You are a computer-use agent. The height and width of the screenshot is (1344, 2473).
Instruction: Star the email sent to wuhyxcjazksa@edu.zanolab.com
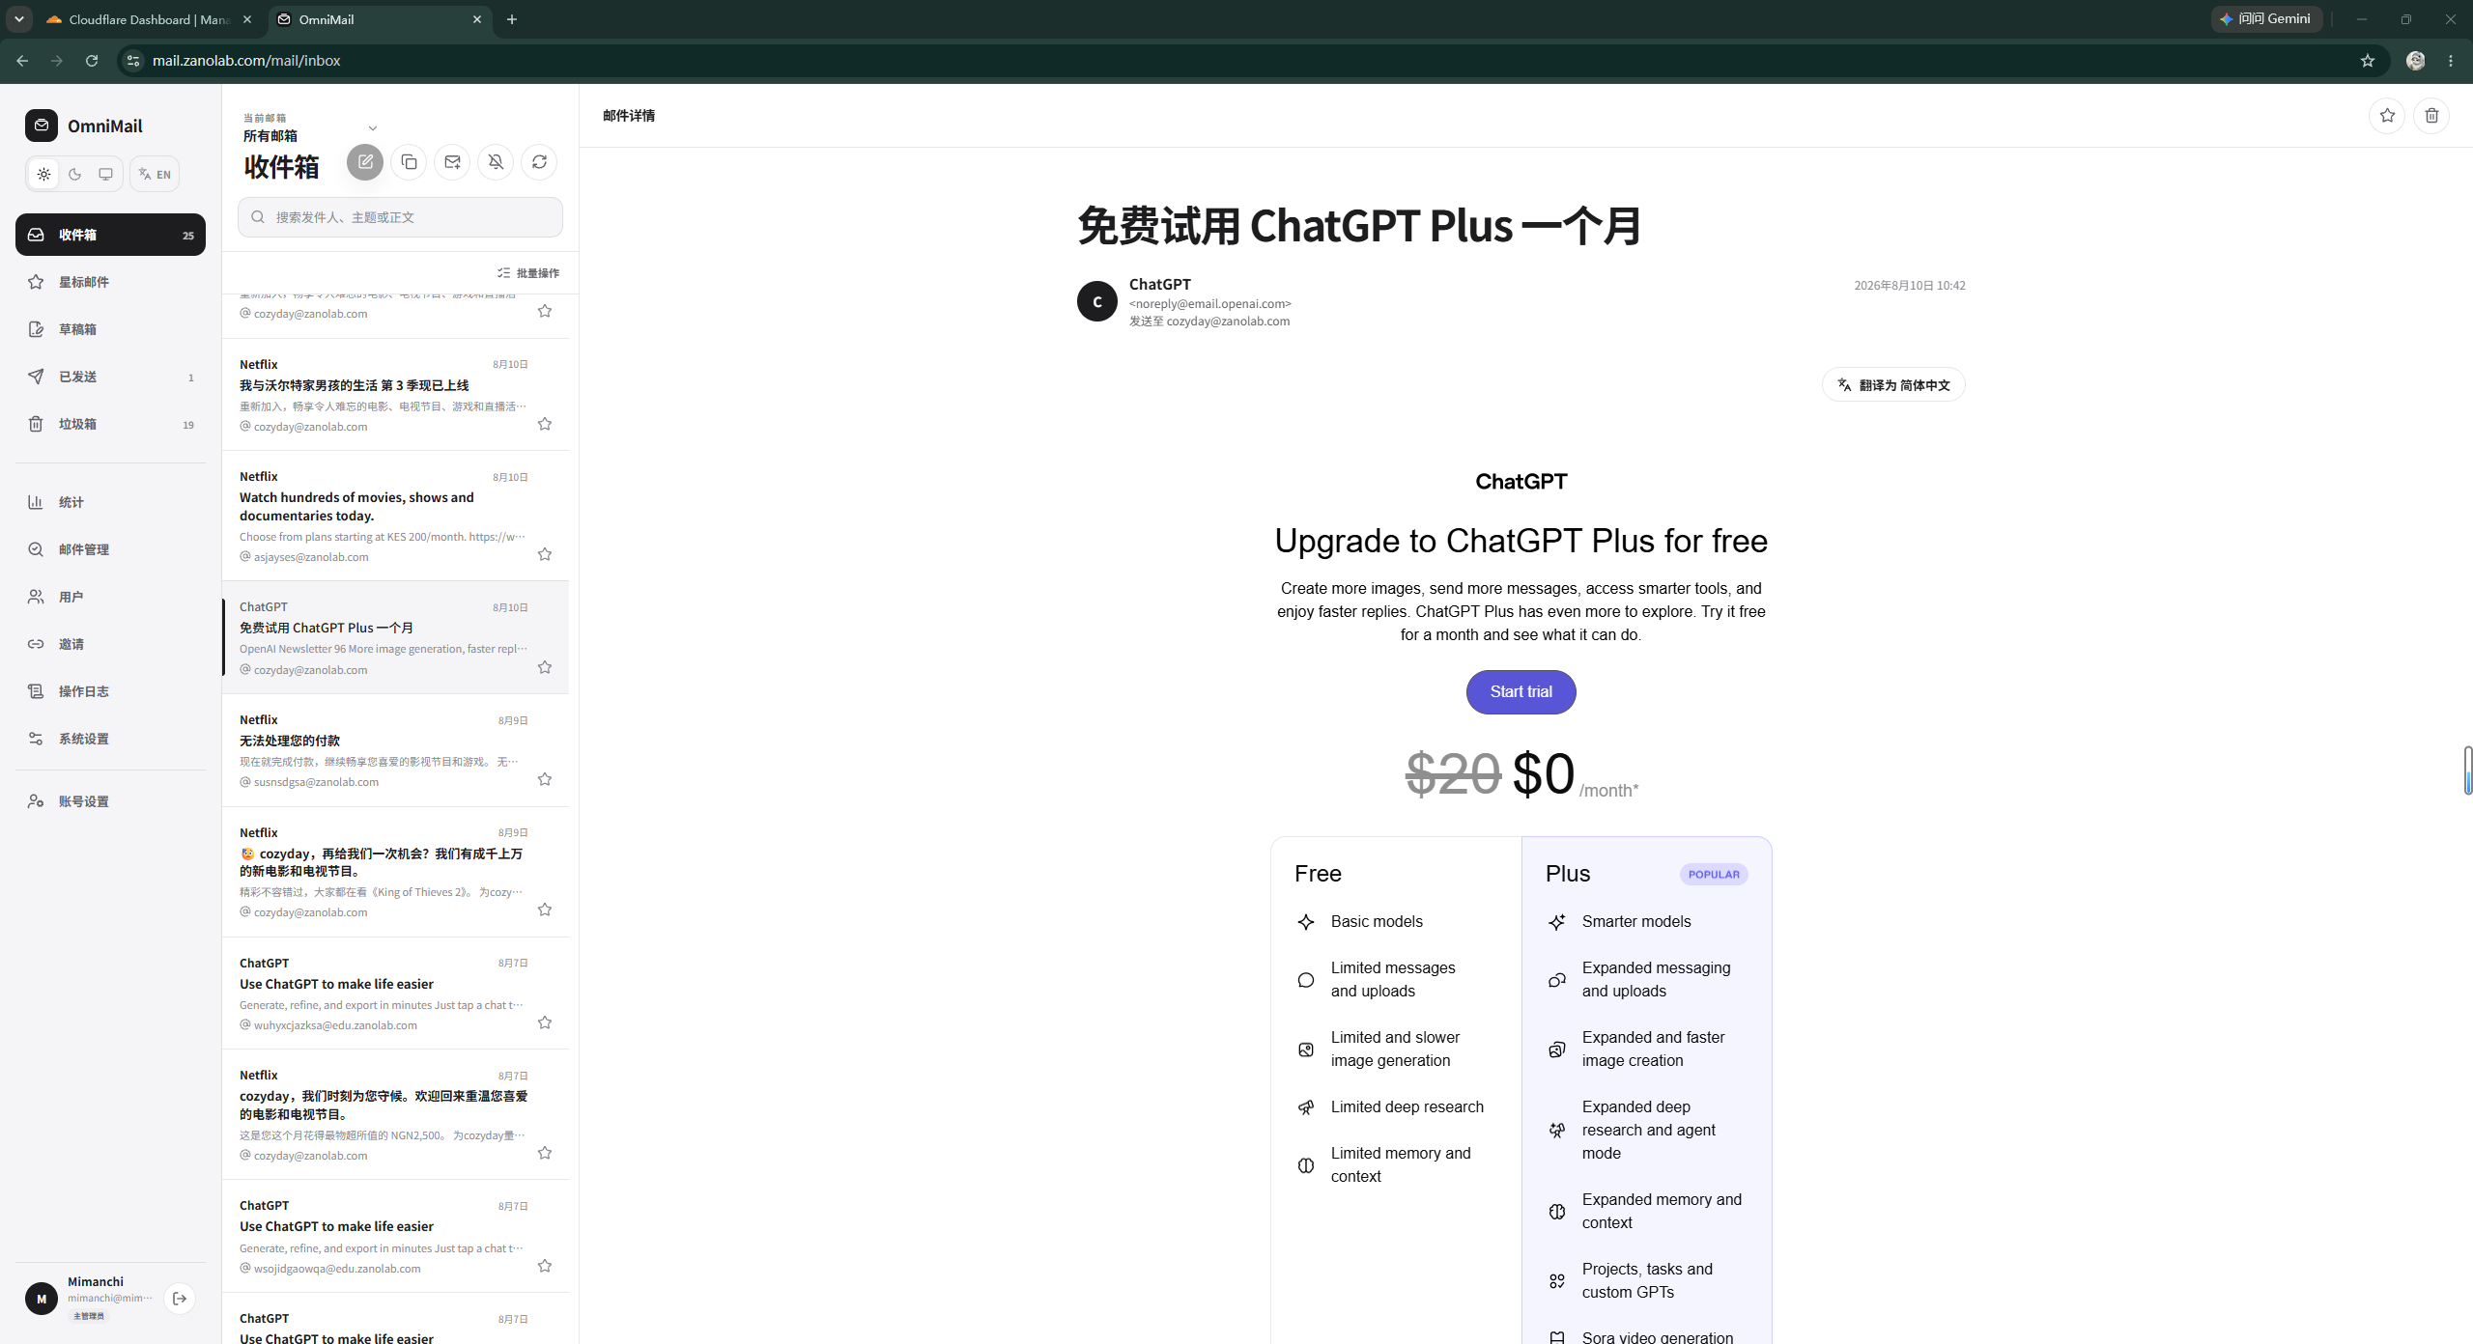545,1022
